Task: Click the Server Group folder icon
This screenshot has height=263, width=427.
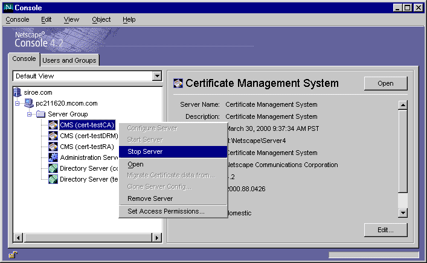Action: [x=41, y=114]
